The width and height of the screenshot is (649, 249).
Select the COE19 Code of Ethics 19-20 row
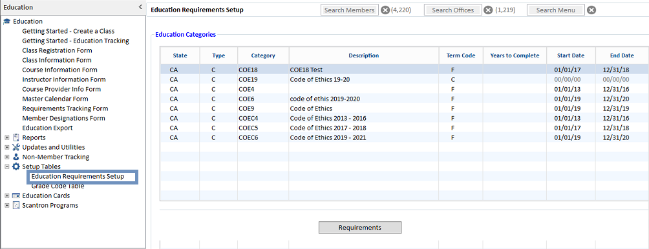404,79
